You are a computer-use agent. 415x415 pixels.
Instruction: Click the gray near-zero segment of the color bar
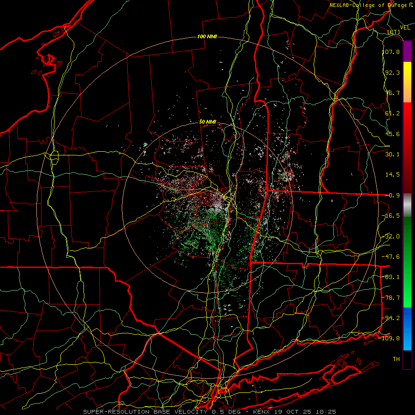(407, 205)
